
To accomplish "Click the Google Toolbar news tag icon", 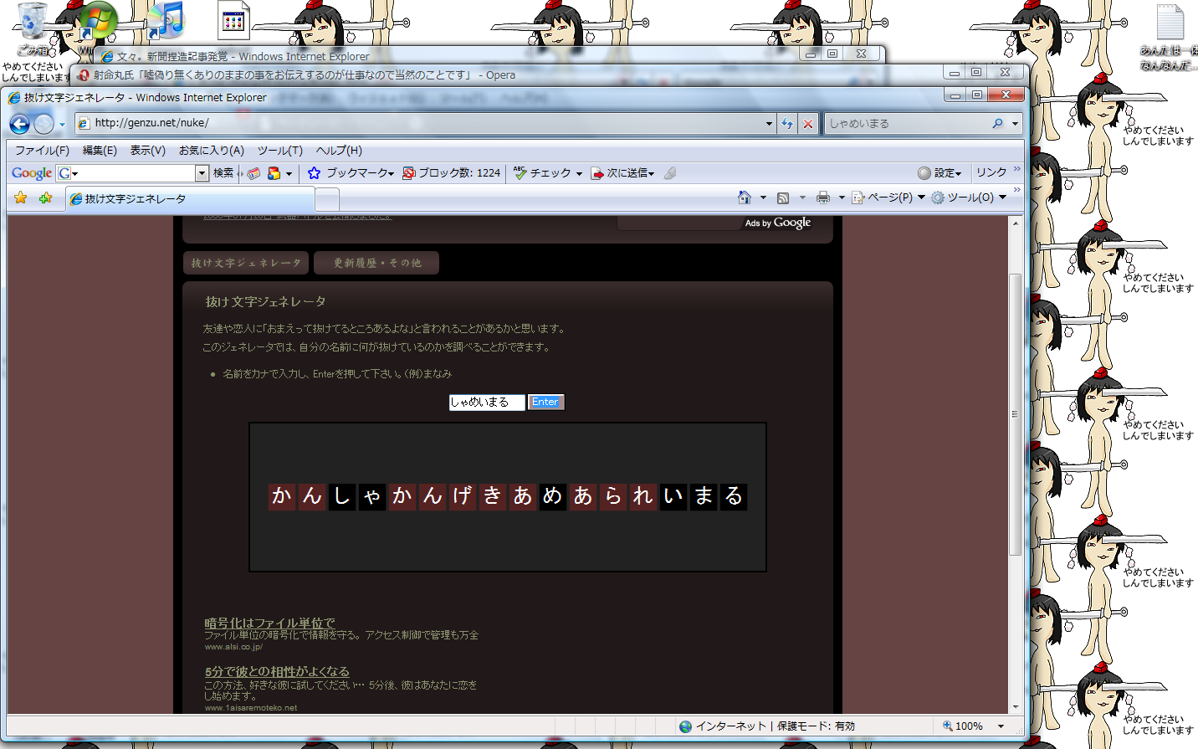I will pos(253,173).
